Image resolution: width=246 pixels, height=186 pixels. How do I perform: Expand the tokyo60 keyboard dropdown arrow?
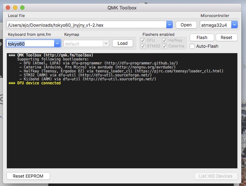click(x=57, y=43)
